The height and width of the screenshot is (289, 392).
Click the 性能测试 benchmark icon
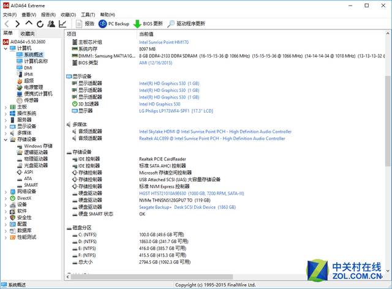12,237
